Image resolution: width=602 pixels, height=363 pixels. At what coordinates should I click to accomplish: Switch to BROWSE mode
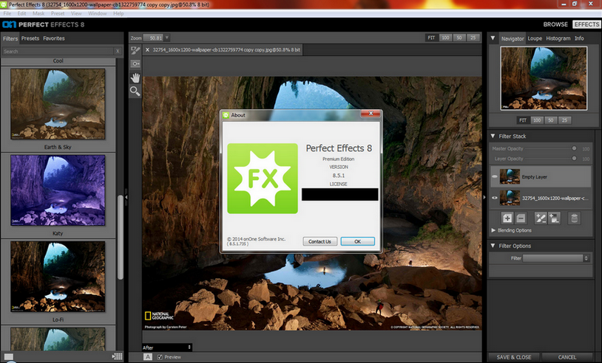pyautogui.click(x=555, y=24)
